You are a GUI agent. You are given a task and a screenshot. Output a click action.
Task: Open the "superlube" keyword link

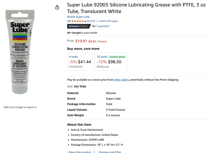pyautogui.click(x=103, y=26)
